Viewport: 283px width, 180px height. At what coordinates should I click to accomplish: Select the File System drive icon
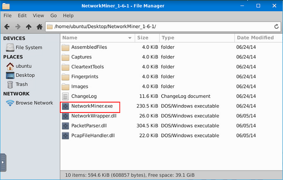[x=10, y=48]
